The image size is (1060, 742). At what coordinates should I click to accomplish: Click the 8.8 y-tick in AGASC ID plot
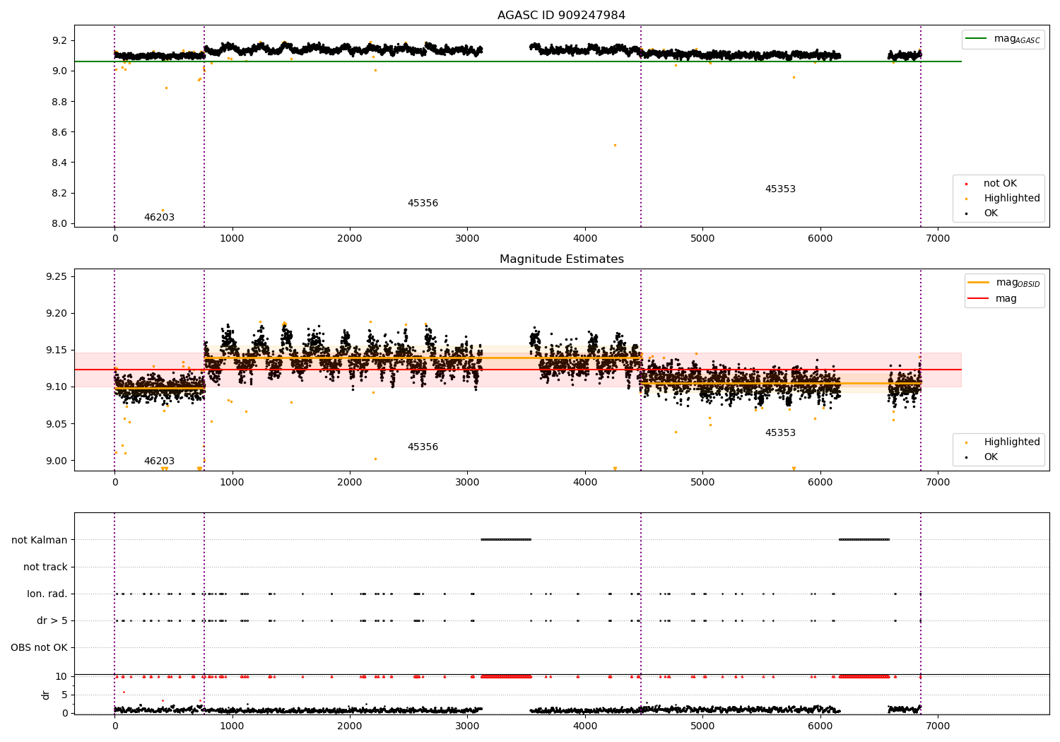(x=59, y=102)
